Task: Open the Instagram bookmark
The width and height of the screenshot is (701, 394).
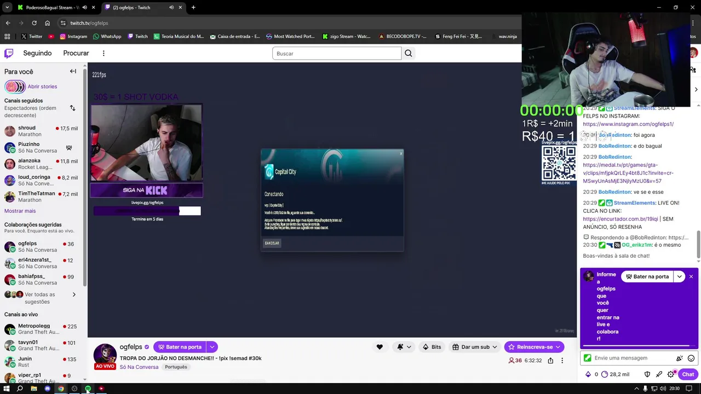Action: point(73,36)
